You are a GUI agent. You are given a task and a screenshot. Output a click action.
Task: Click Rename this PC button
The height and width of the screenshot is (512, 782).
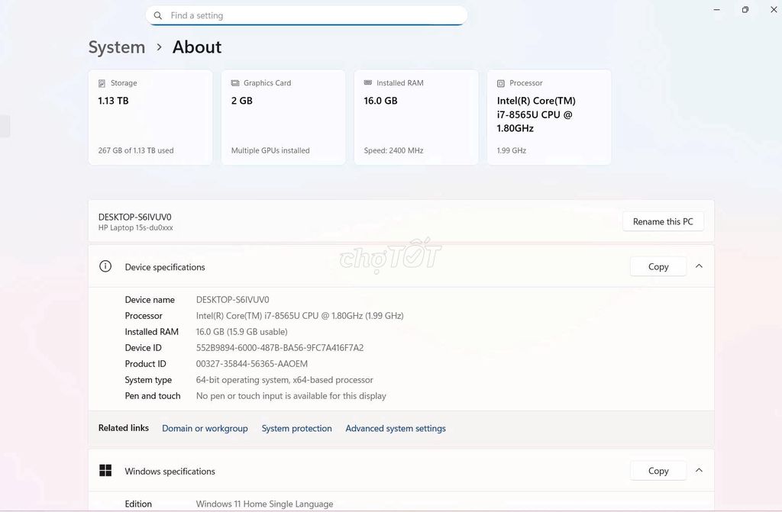tap(663, 221)
